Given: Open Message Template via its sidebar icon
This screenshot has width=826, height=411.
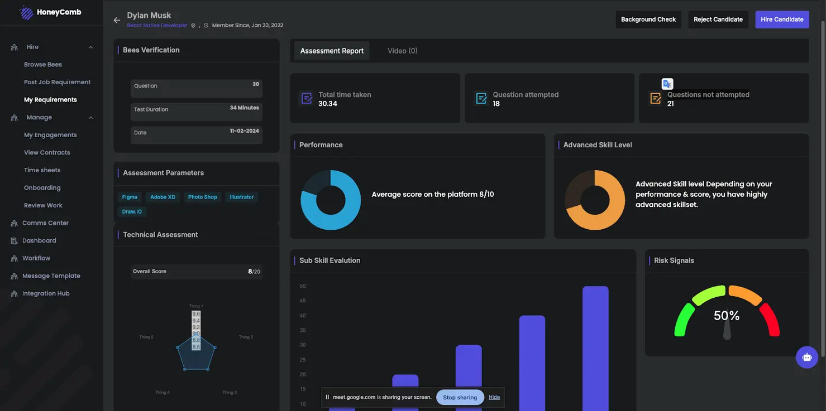Looking at the screenshot, I should pos(15,276).
